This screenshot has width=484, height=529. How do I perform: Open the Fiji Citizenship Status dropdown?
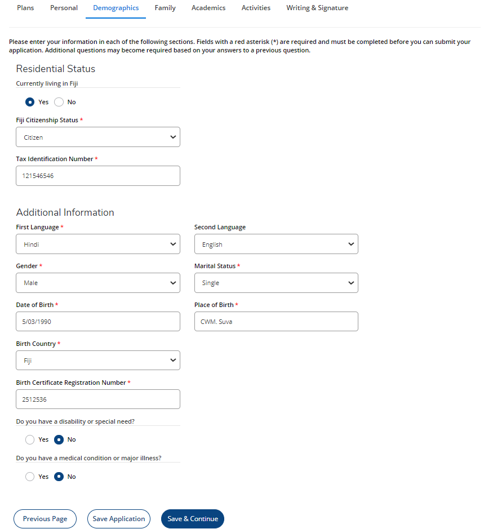tap(98, 137)
